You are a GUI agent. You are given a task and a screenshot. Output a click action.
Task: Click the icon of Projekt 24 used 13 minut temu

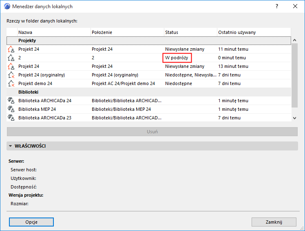coord(11,66)
